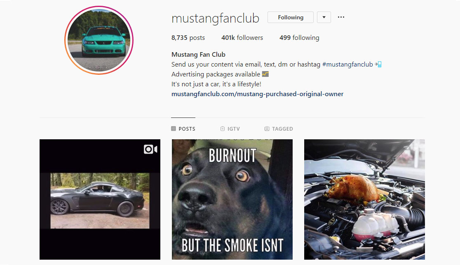Open the #mustangfanclub hashtag link
This screenshot has height=265, width=460.
pyautogui.click(x=347, y=65)
